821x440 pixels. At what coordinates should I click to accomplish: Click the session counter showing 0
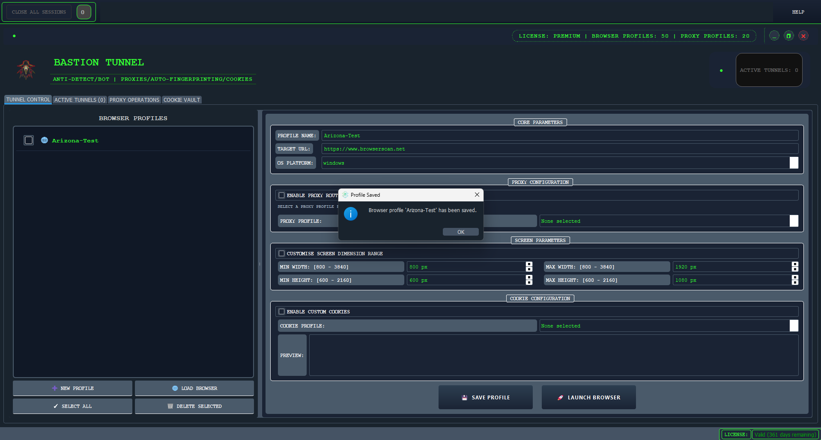point(84,12)
